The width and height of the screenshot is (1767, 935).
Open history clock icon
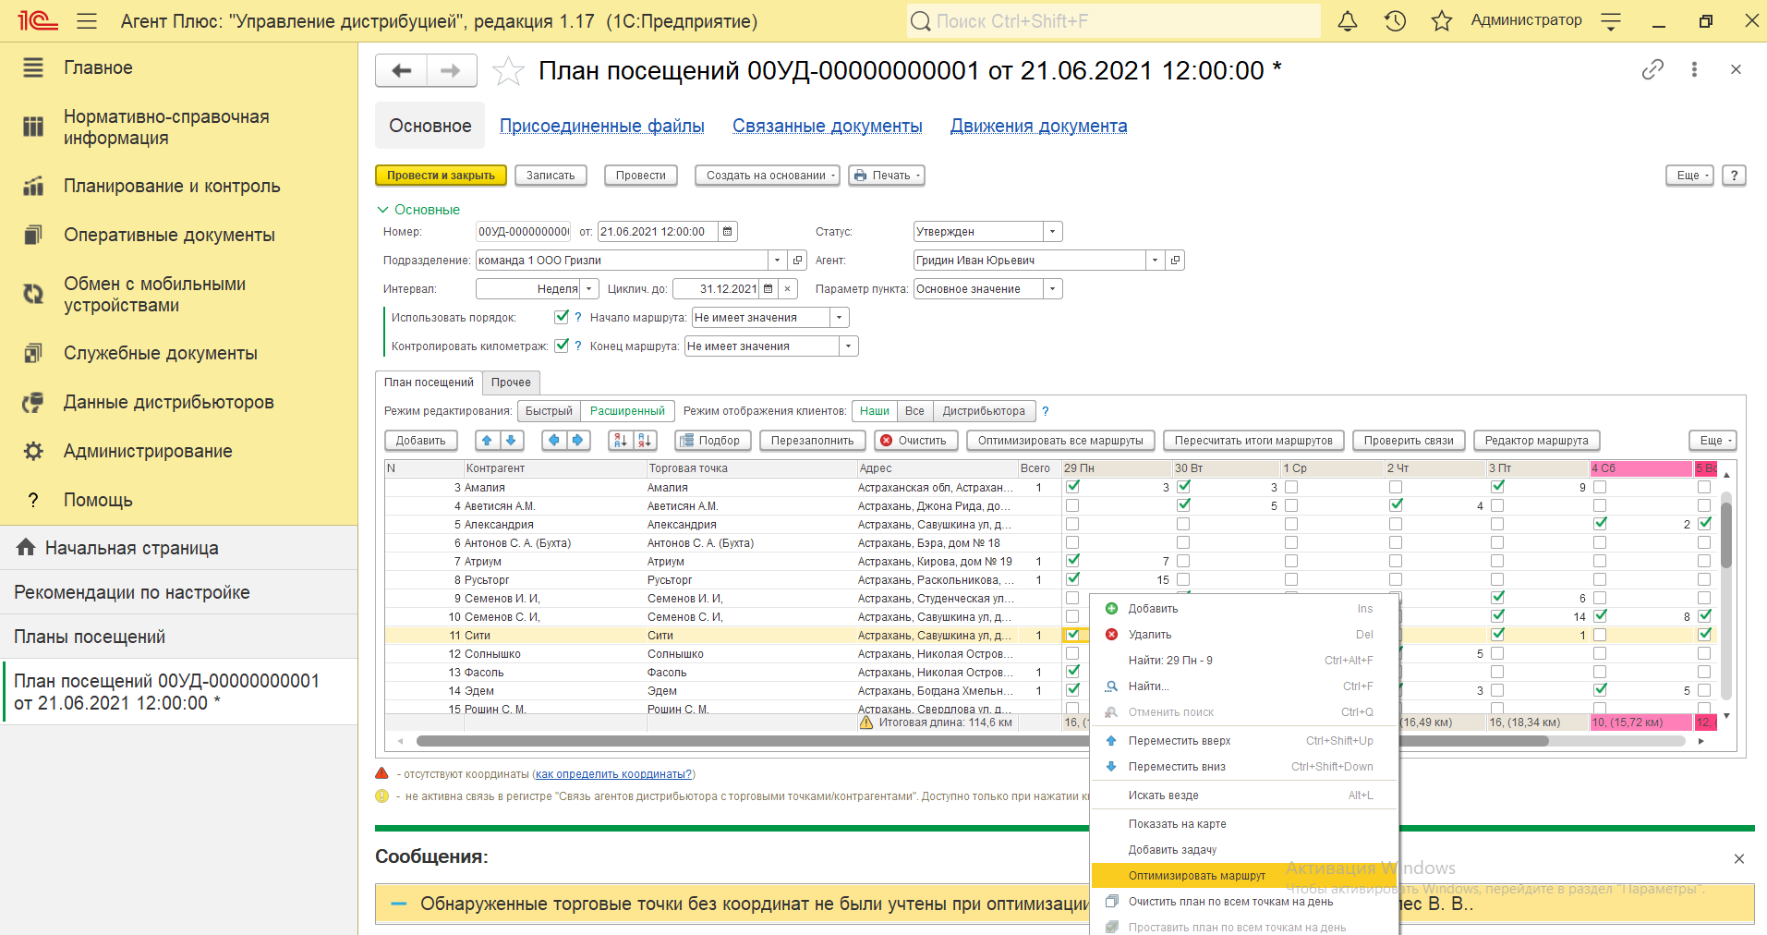tap(1395, 20)
